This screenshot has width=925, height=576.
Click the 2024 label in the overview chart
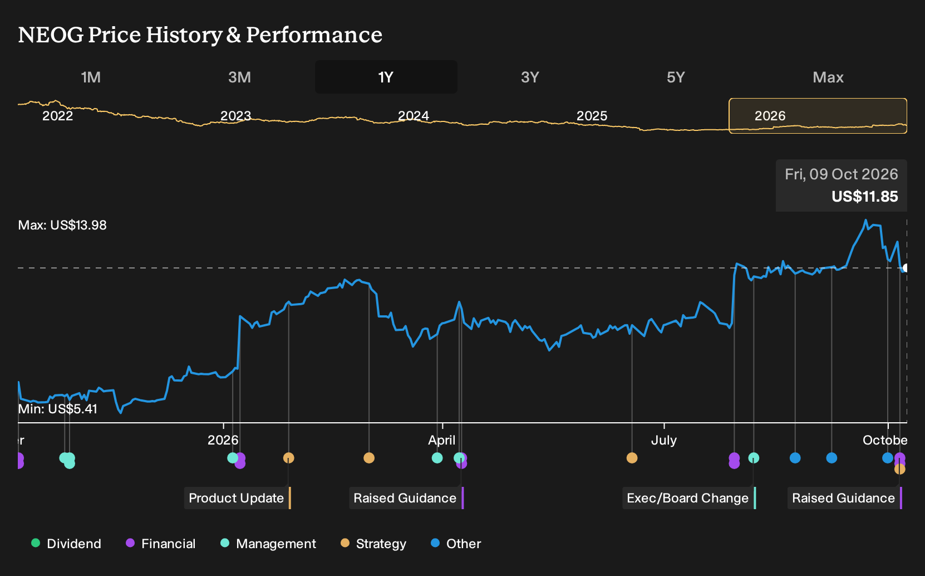(x=414, y=116)
